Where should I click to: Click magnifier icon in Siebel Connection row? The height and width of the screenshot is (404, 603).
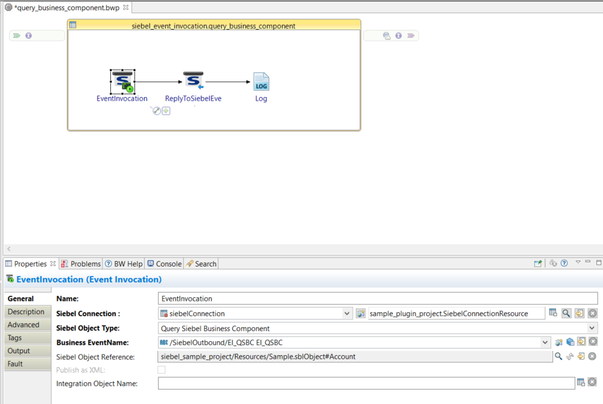(566, 314)
